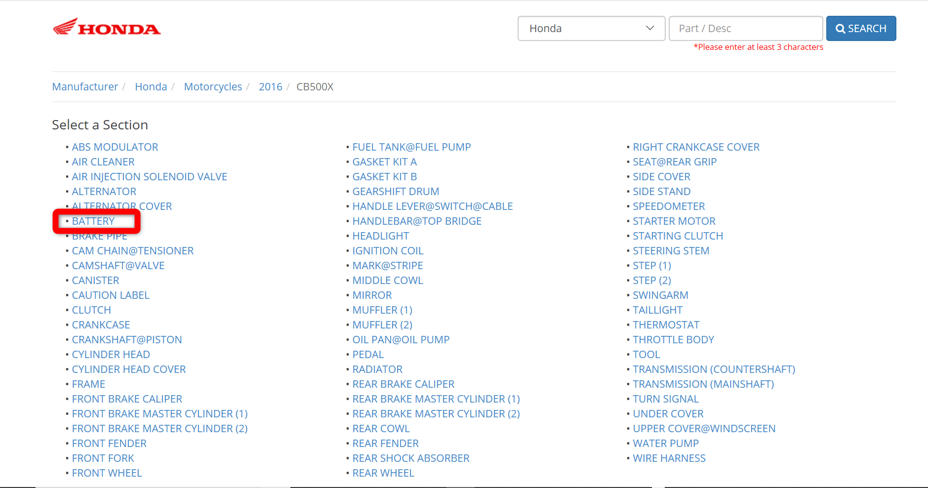Open the RADIATOR section
The image size is (928, 488).
(x=378, y=369)
